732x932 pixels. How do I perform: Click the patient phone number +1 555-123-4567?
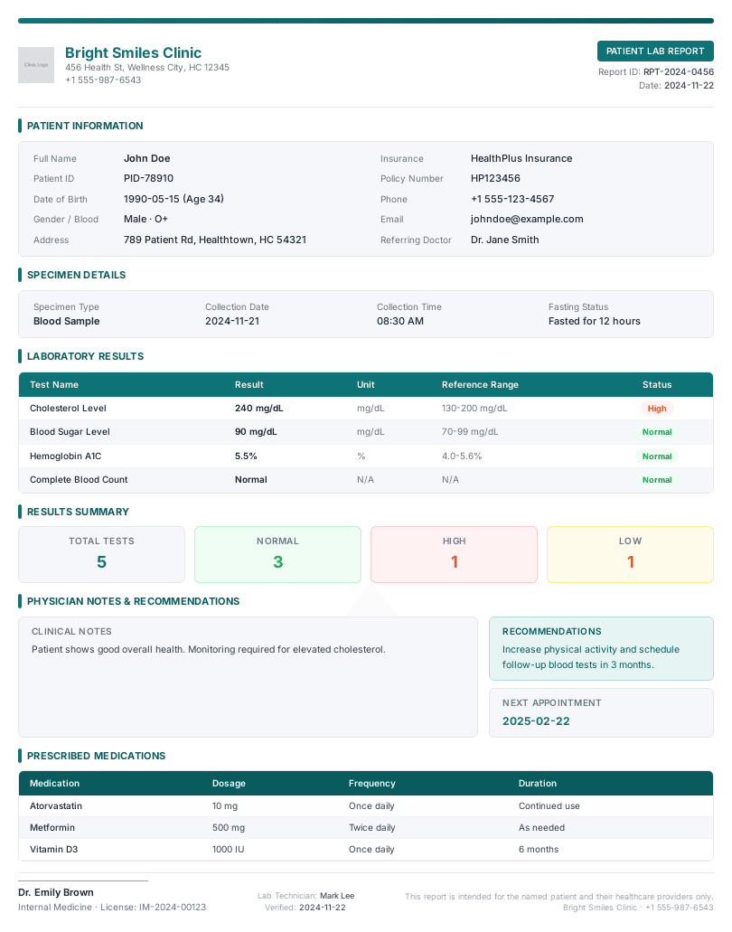tap(512, 199)
